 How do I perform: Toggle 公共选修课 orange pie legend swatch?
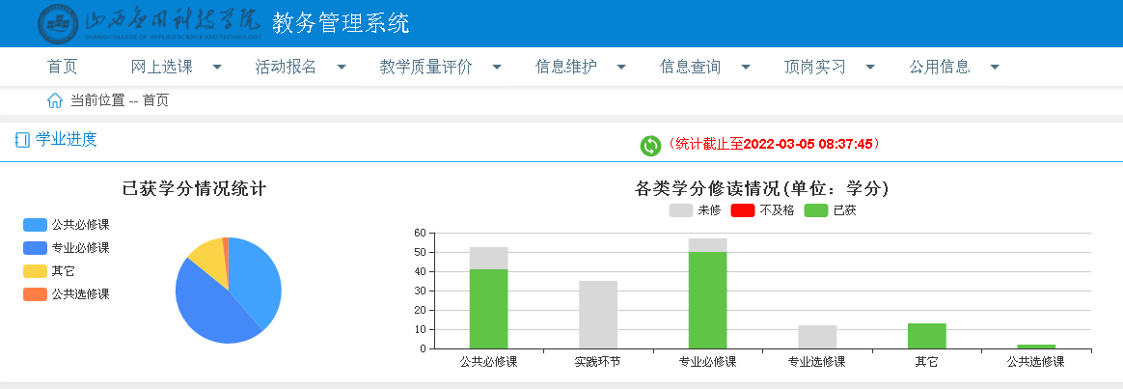pos(35,293)
